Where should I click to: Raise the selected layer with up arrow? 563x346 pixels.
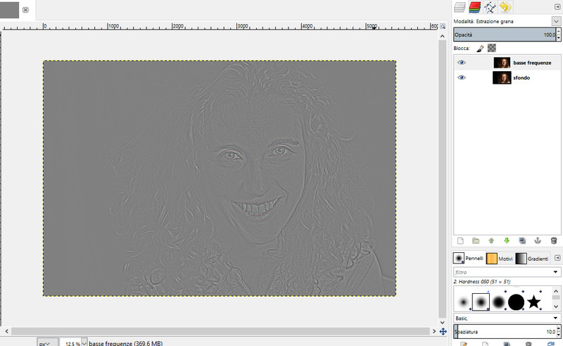(491, 240)
